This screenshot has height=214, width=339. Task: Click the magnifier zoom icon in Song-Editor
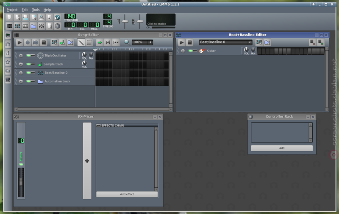tap(127, 42)
